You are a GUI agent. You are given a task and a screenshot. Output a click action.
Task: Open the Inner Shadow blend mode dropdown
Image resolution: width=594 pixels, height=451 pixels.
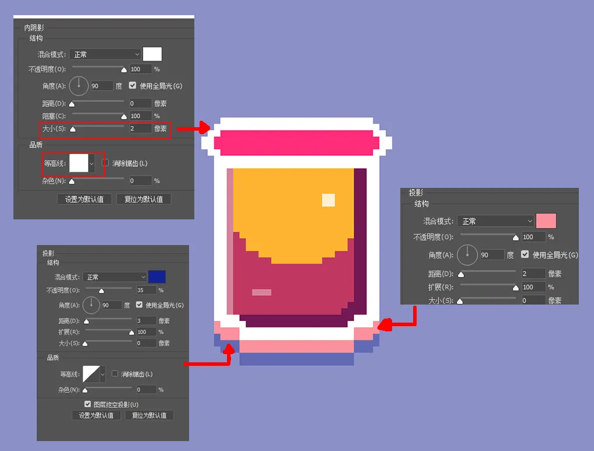105,54
